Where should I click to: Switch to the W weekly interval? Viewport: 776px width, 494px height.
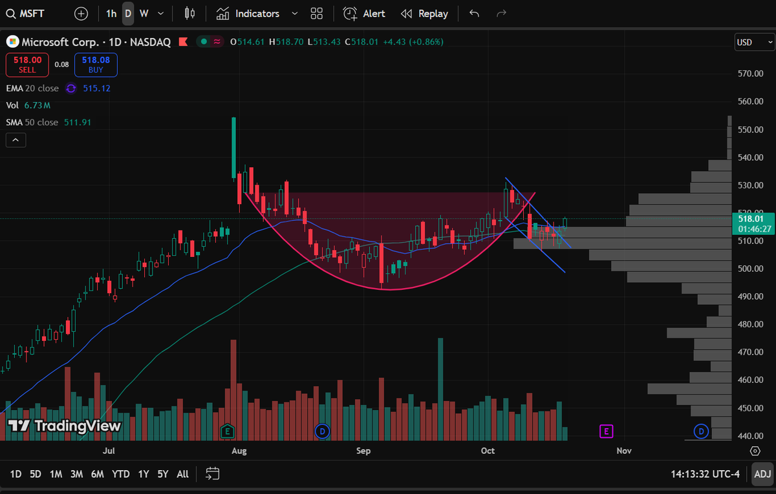click(x=144, y=14)
